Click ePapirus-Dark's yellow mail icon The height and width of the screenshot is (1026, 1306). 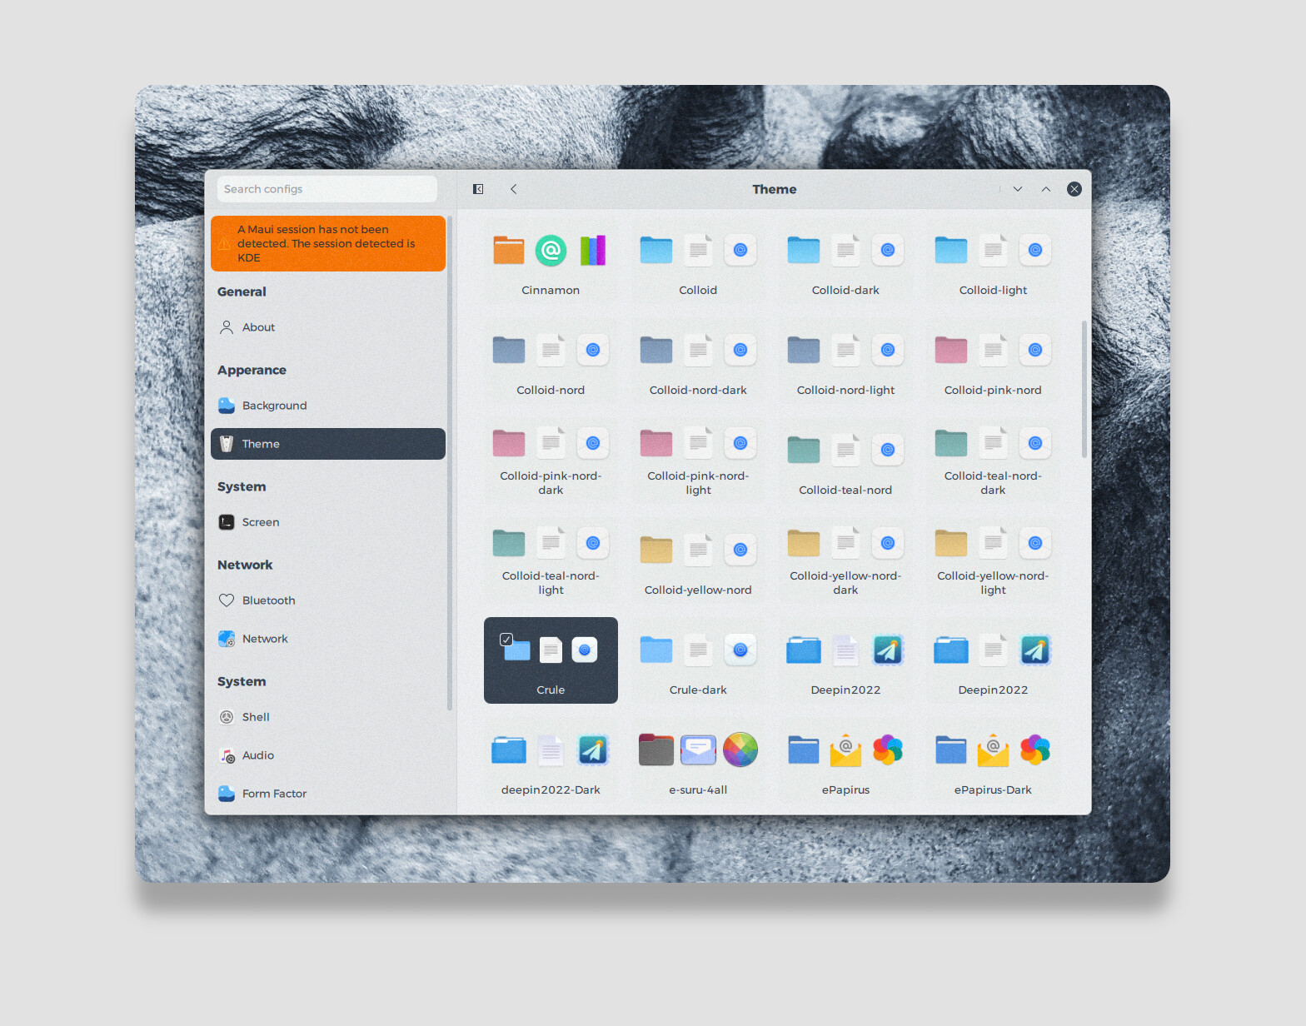pos(993,750)
